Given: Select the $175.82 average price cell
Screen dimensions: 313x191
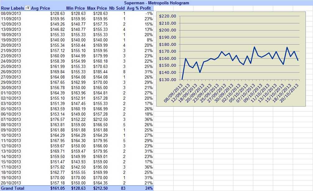Looking at the screenshot, I should coord(58,167).
